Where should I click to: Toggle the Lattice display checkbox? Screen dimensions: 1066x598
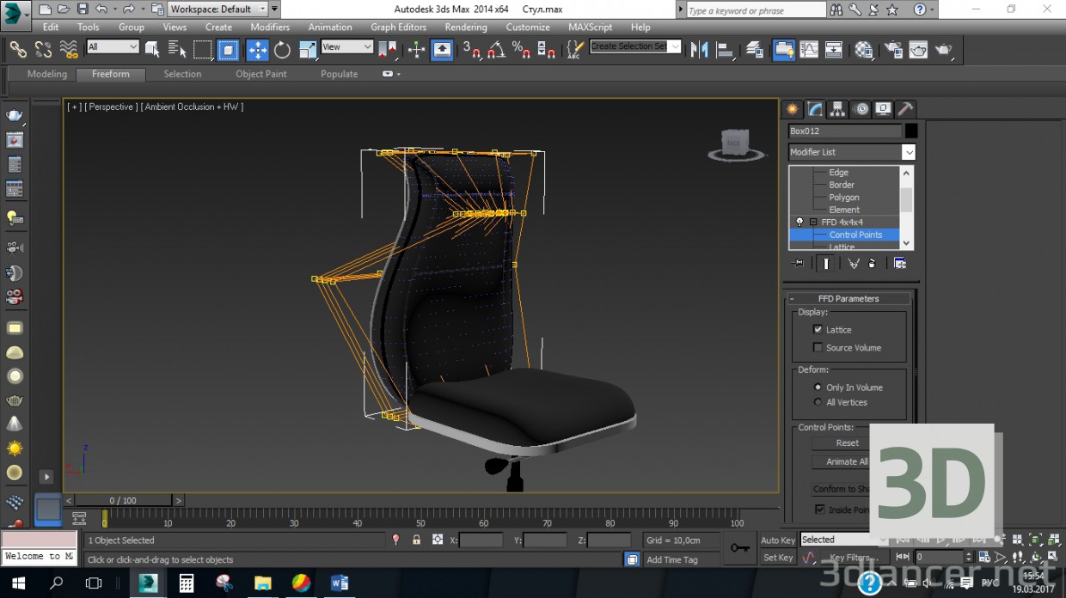(x=818, y=329)
